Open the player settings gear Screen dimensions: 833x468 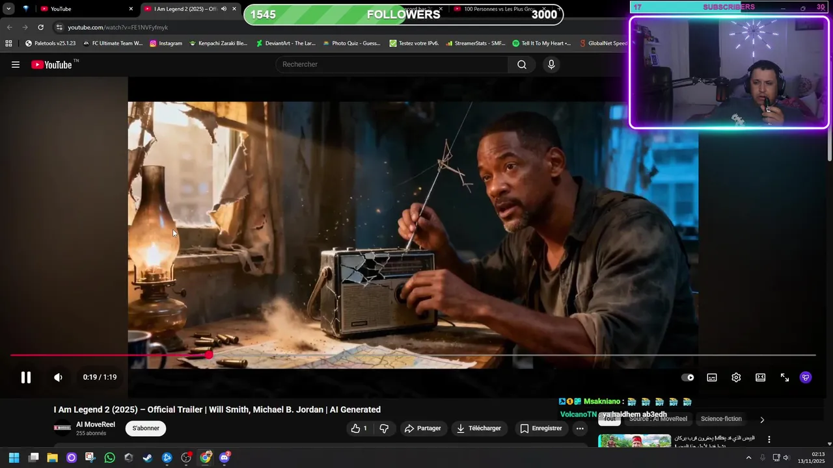[736, 377]
